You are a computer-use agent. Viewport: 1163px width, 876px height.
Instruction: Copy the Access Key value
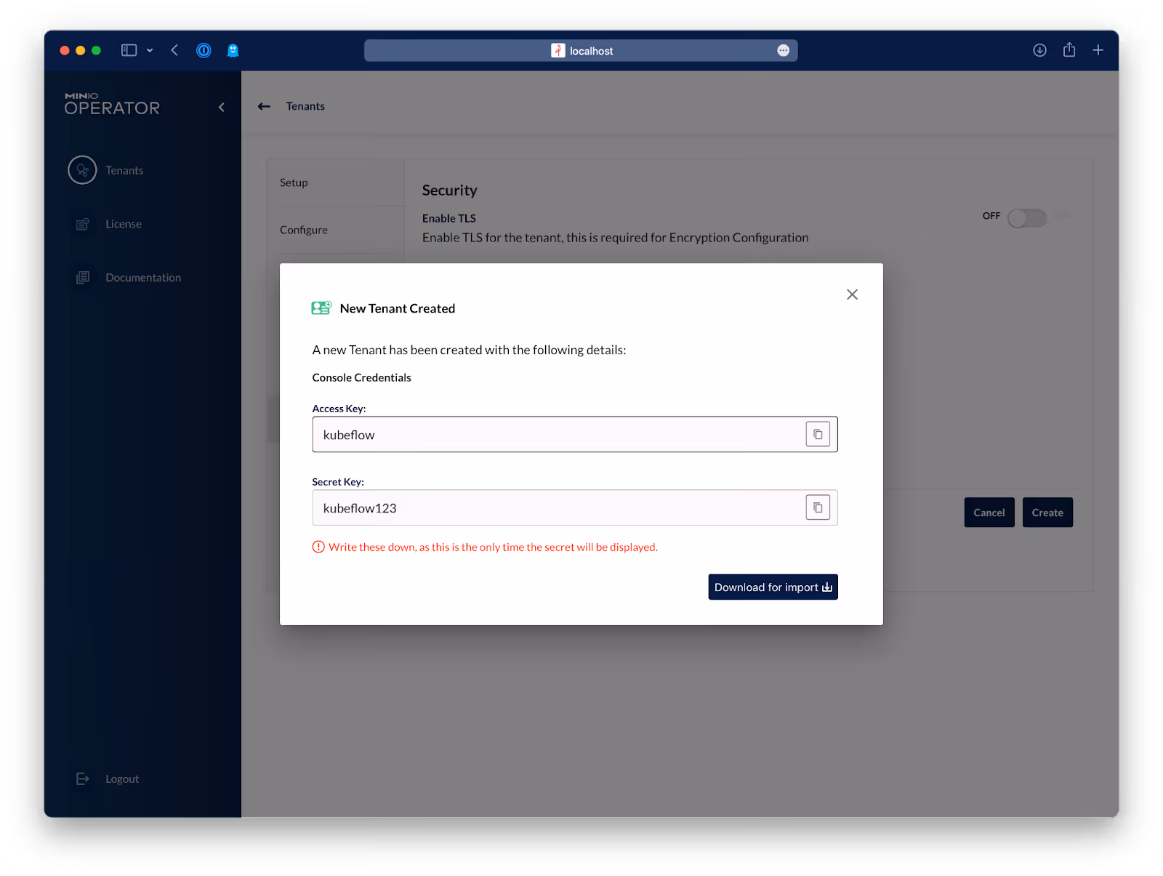[818, 434]
